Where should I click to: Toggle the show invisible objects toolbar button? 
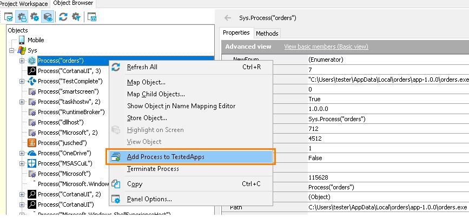pos(48,17)
